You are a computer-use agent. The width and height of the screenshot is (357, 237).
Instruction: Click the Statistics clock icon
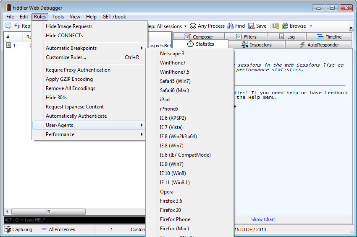tap(190, 44)
